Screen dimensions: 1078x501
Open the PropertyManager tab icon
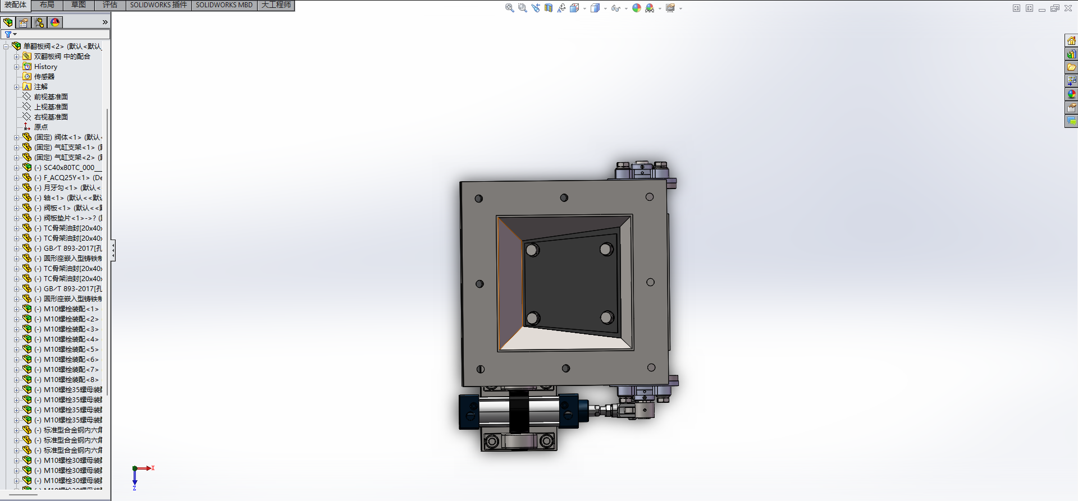24,22
